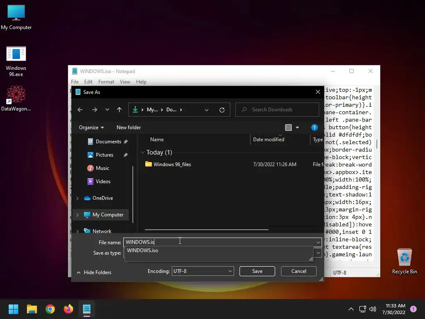Image resolution: width=425 pixels, height=319 pixels.
Task: Click the Notepad taskbar icon
Action: click(87, 309)
